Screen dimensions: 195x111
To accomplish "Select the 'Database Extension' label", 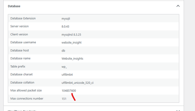I will (23, 18).
